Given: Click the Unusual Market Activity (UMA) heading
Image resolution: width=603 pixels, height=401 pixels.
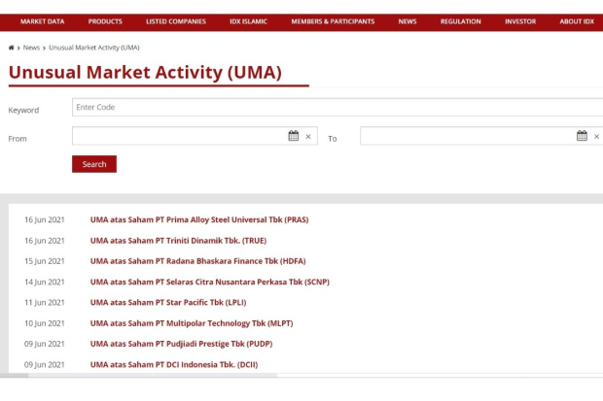Looking at the screenshot, I should pyautogui.click(x=145, y=72).
